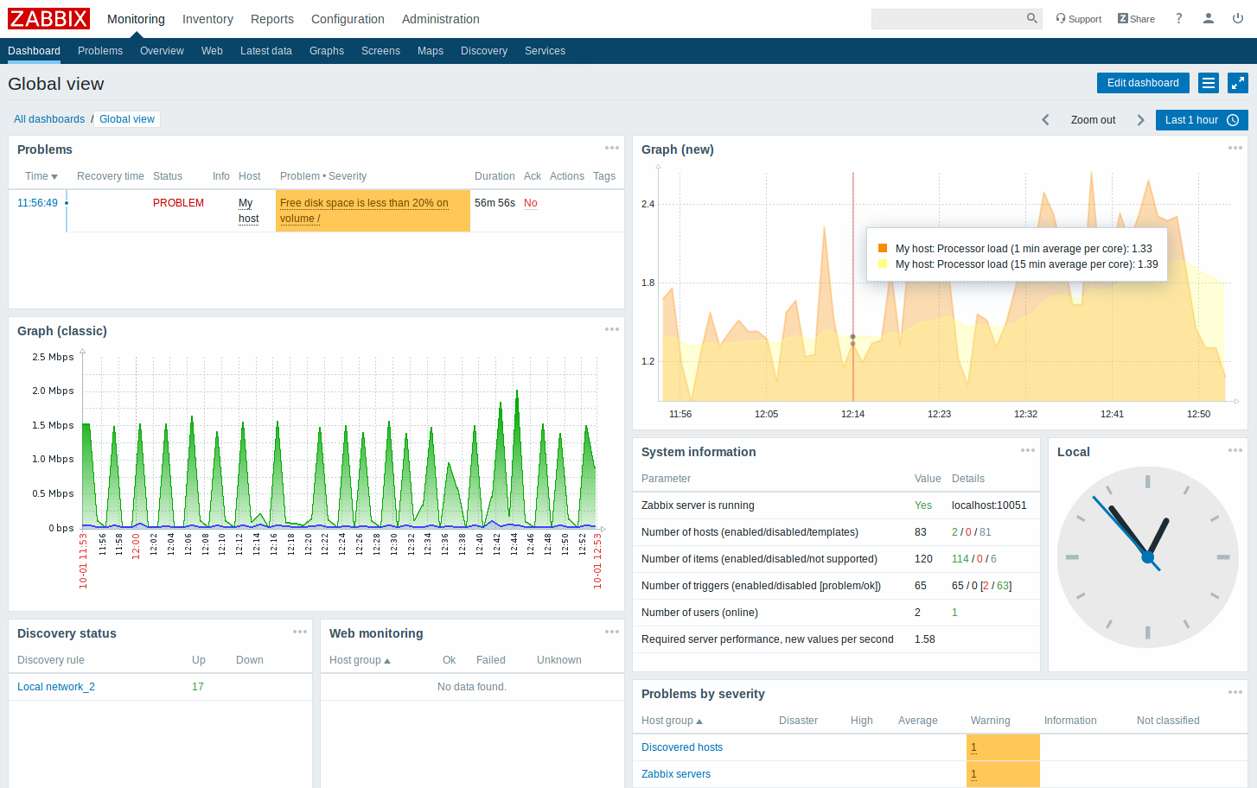
Task: Open the help question-mark icon
Action: [1178, 18]
